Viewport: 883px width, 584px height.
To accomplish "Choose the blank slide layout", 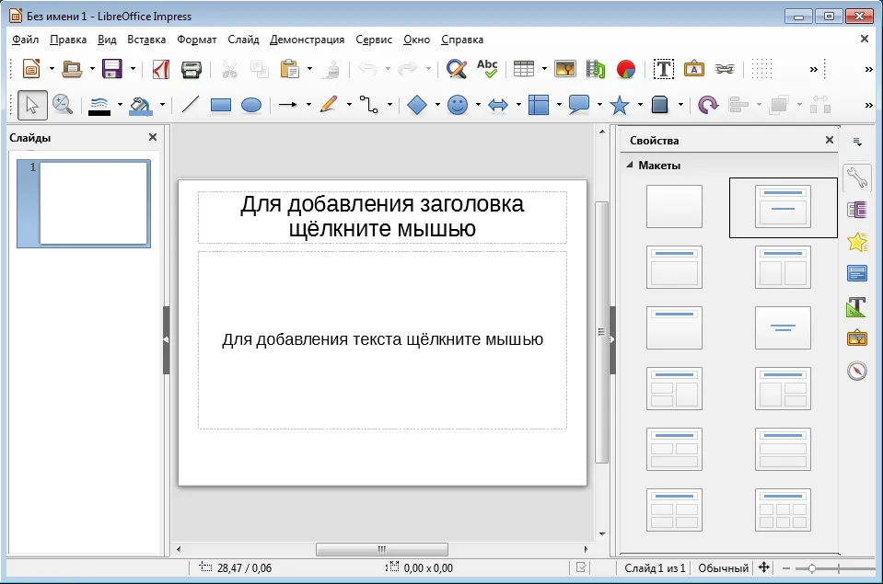I will 674,207.
